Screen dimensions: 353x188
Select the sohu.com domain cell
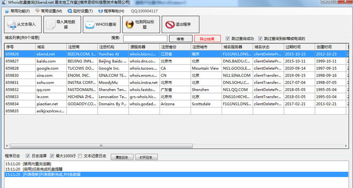[51, 82]
